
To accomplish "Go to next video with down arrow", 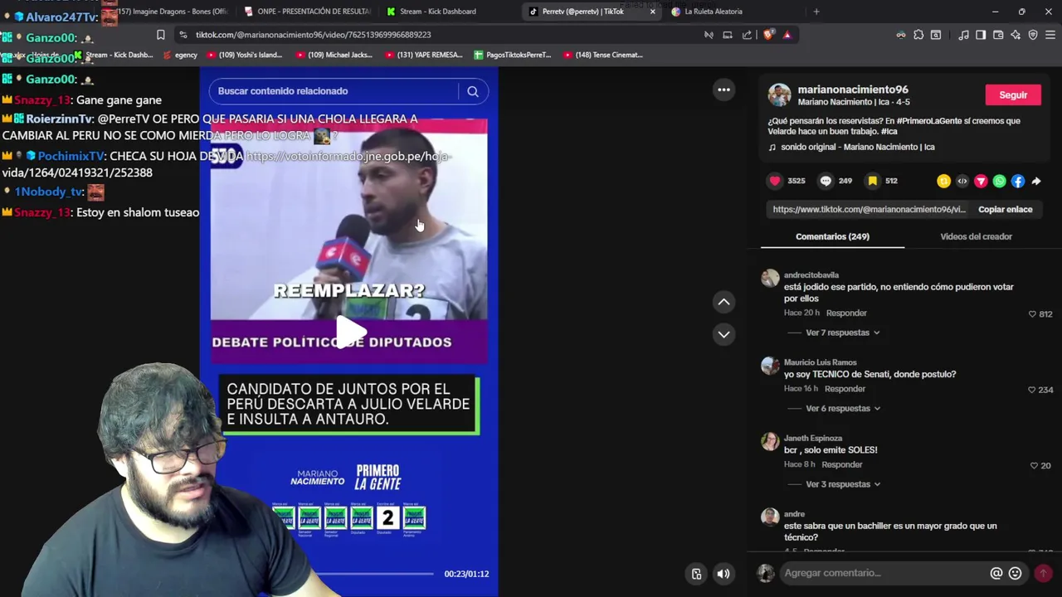I will [723, 334].
